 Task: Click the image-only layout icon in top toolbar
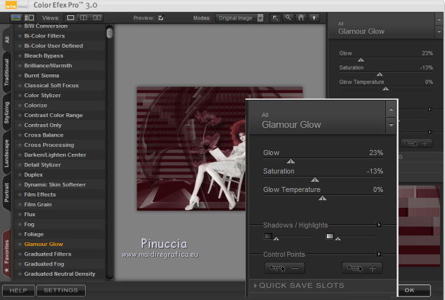click(16, 18)
